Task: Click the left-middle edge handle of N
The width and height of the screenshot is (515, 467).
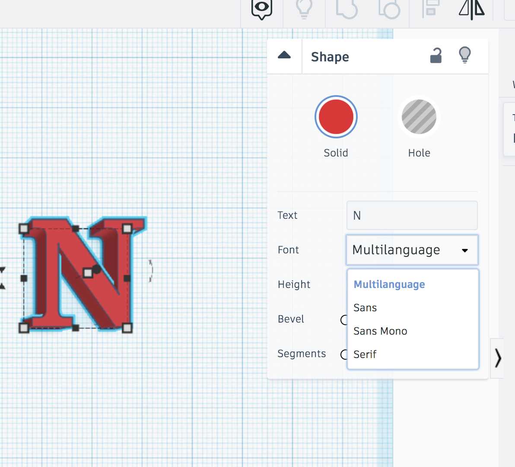Action: point(24,278)
